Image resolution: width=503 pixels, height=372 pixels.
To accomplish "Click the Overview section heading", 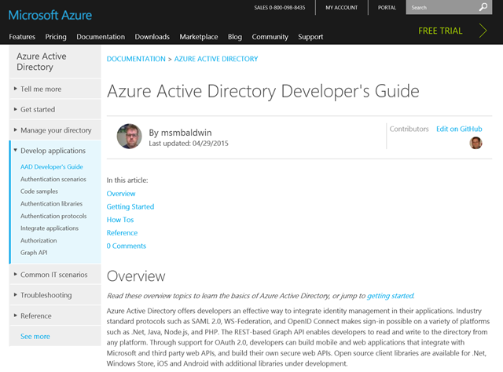I will point(136,276).
